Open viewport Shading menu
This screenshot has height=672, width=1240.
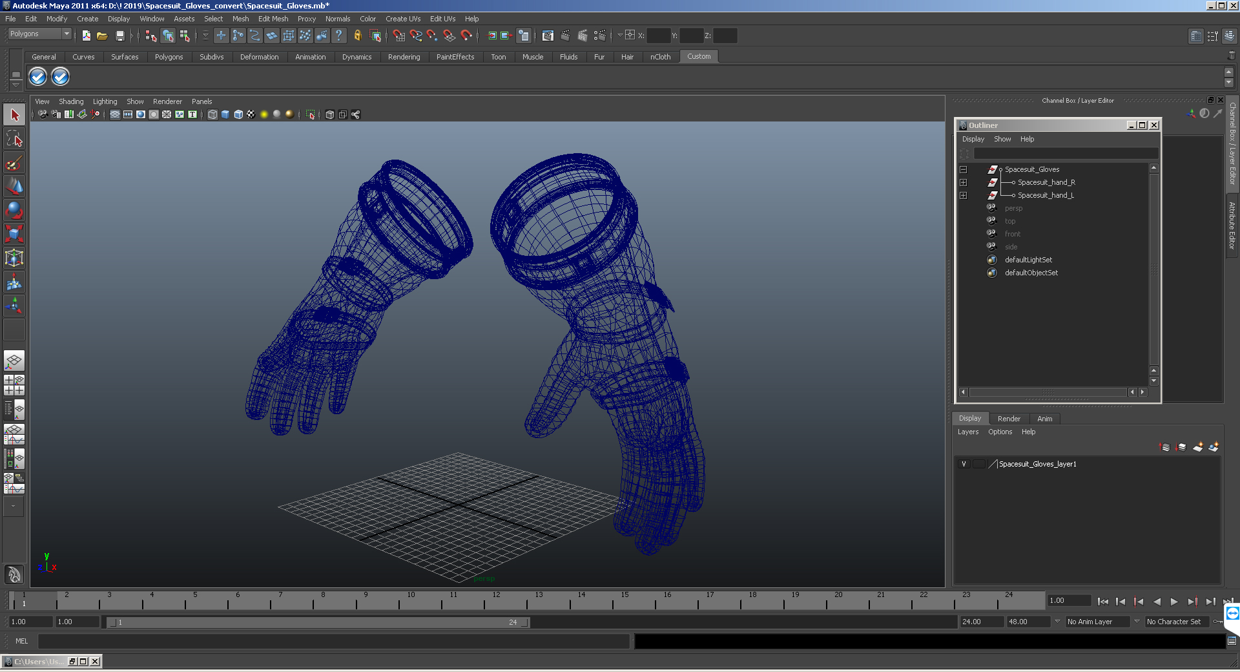coord(71,101)
